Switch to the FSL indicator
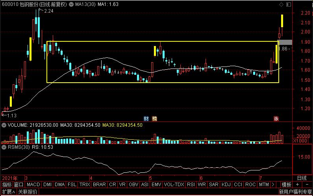Viewport: 313px width, 196px height. tap(72, 185)
